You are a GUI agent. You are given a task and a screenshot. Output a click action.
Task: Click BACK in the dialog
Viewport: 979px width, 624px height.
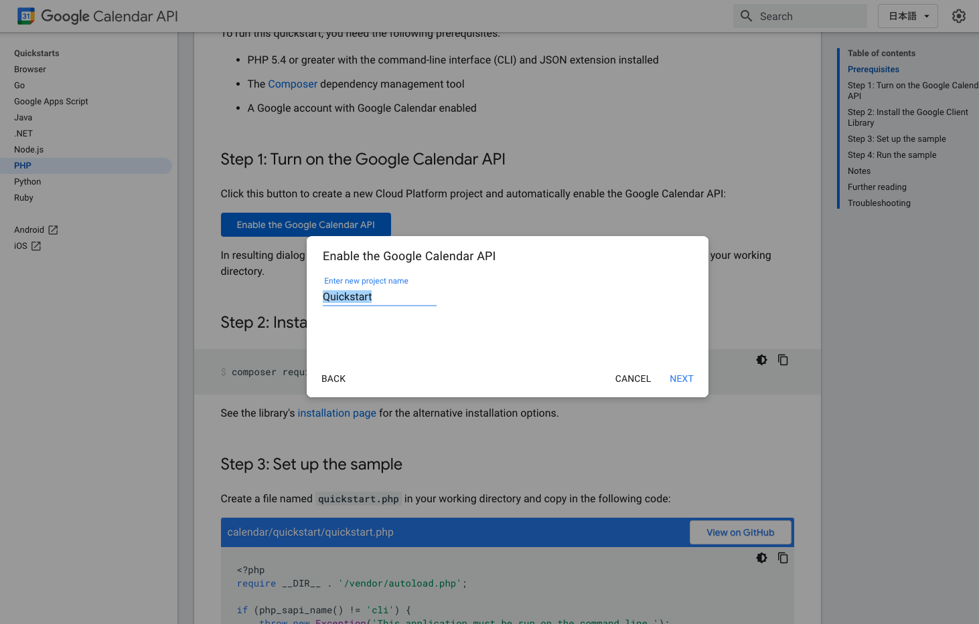coord(333,379)
